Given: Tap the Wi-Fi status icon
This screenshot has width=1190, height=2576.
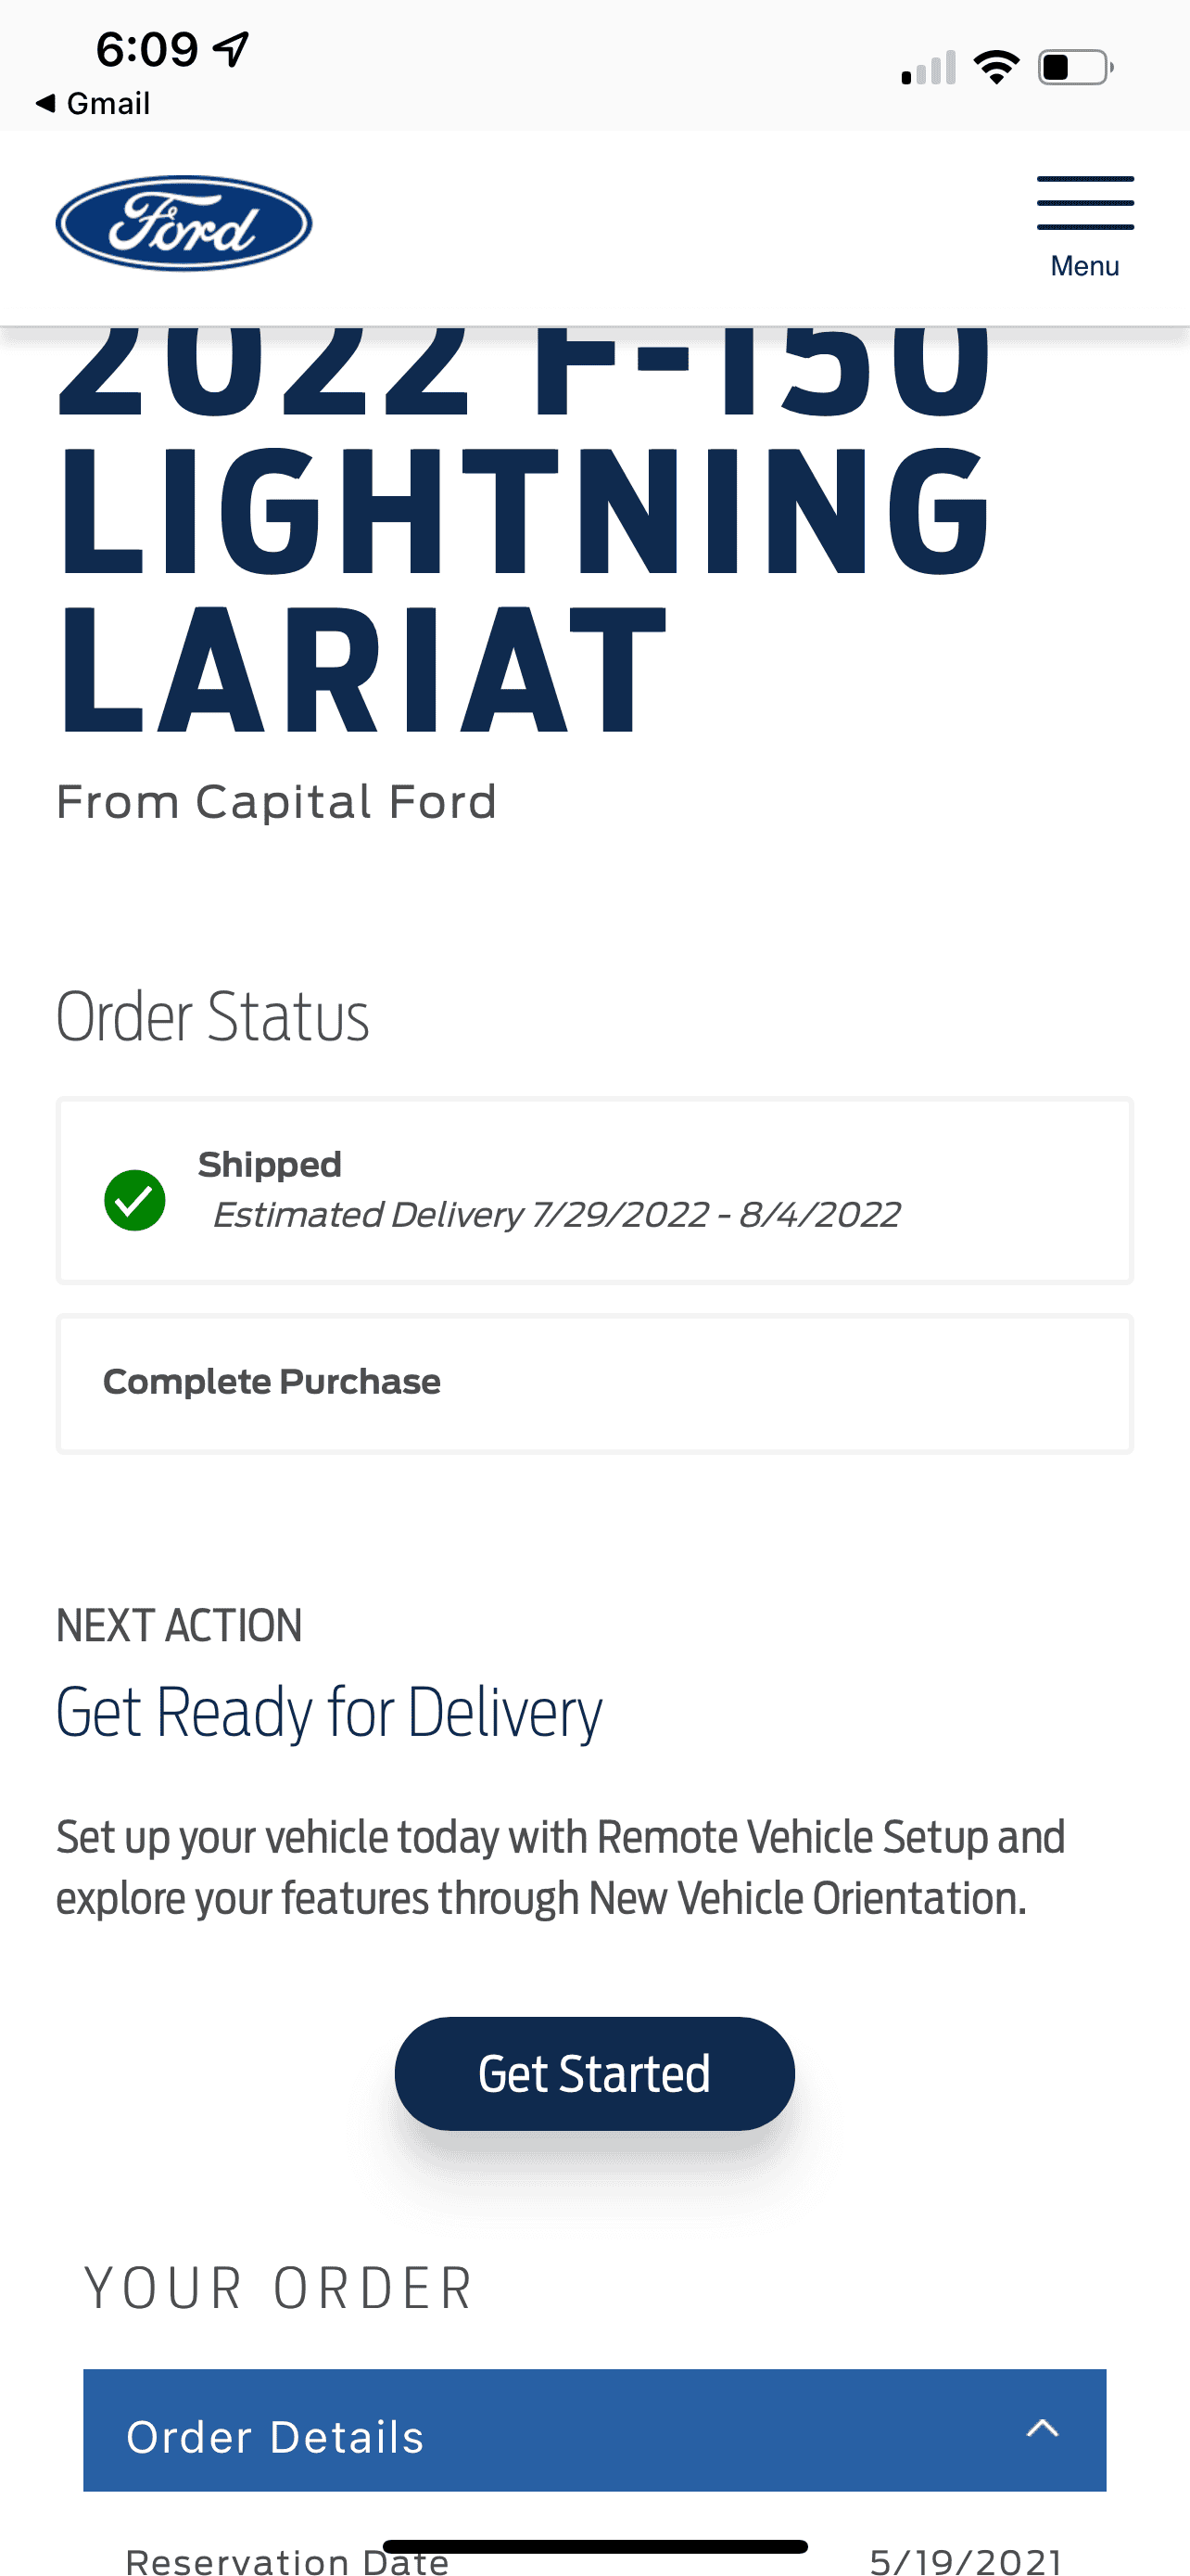Looking at the screenshot, I should pyautogui.click(x=996, y=68).
